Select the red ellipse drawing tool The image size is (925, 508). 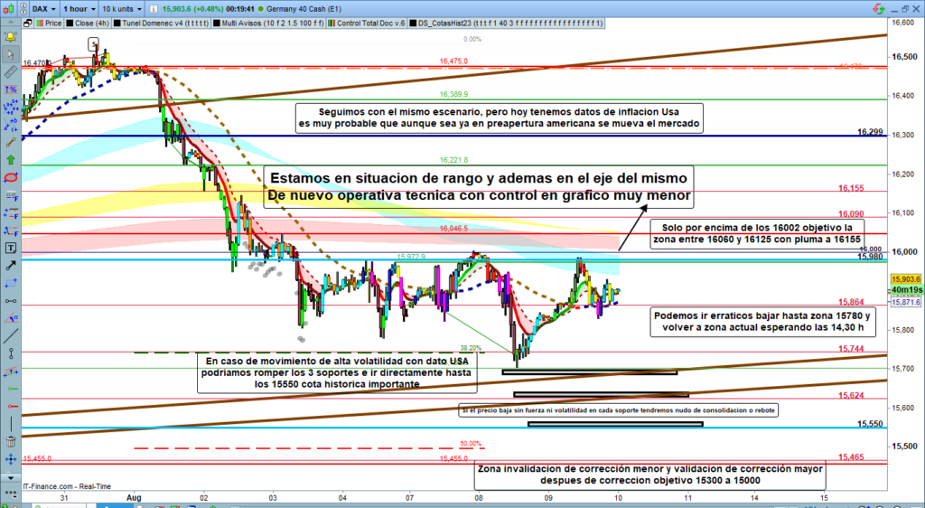(x=11, y=176)
